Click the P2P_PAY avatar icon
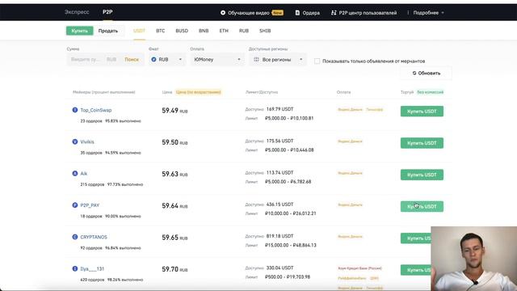The width and height of the screenshot is (517, 291). pyautogui.click(x=75, y=205)
